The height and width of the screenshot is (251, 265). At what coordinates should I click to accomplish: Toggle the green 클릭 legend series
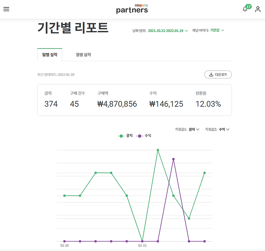[125, 136]
